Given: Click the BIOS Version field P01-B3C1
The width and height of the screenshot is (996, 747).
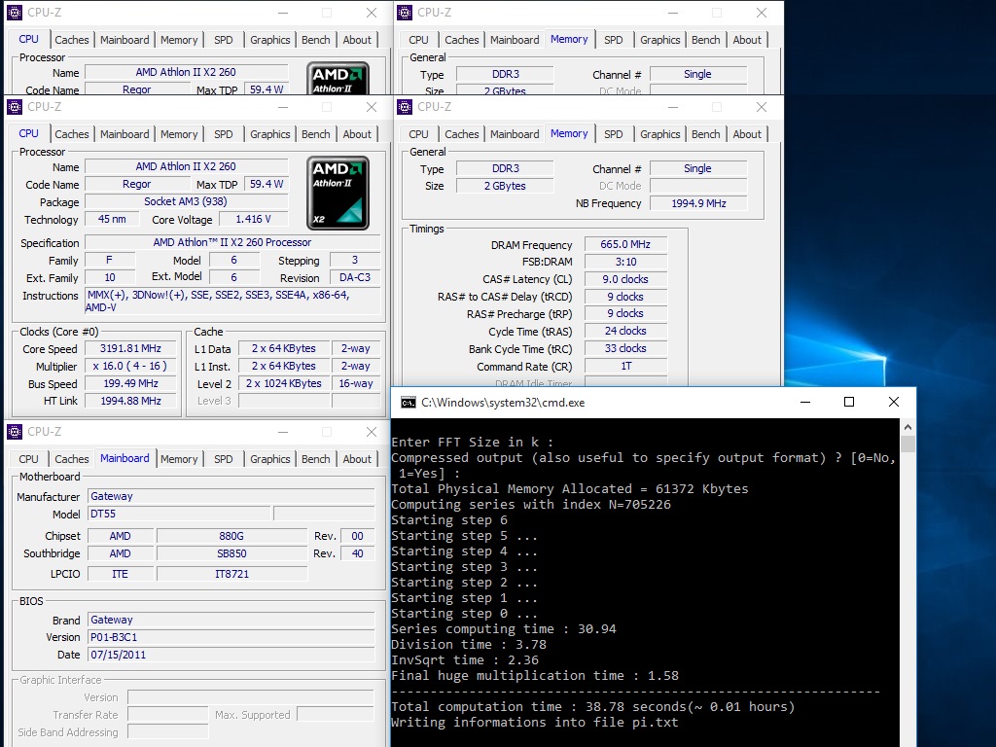Looking at the screenshot, I should (231, 637).
